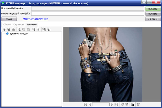
Task: Toggle the page contrast icon
Action: coord(132,105)
